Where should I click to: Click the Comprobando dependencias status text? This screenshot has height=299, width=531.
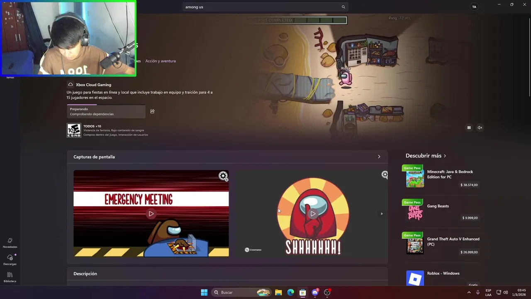92,114
